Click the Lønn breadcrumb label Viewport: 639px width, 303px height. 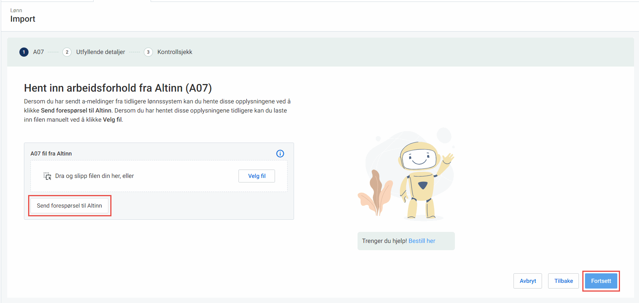[x=16, y=10]
